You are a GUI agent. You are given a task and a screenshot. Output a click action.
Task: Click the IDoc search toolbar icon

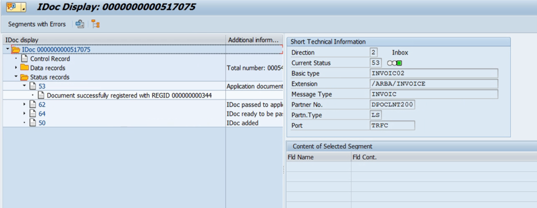point(80,24)
